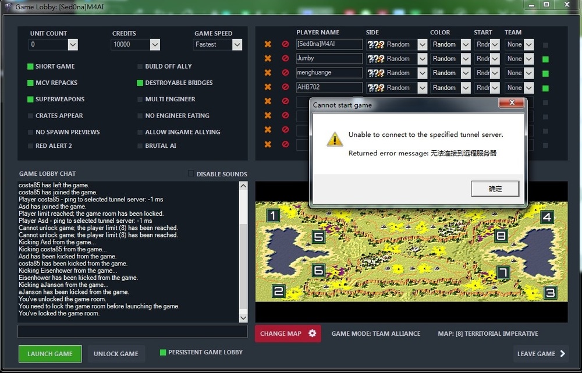Viewport: 582px width, 373px height.
Task: Confirm the error dialog with 确定 button
Action: [495, 189]
